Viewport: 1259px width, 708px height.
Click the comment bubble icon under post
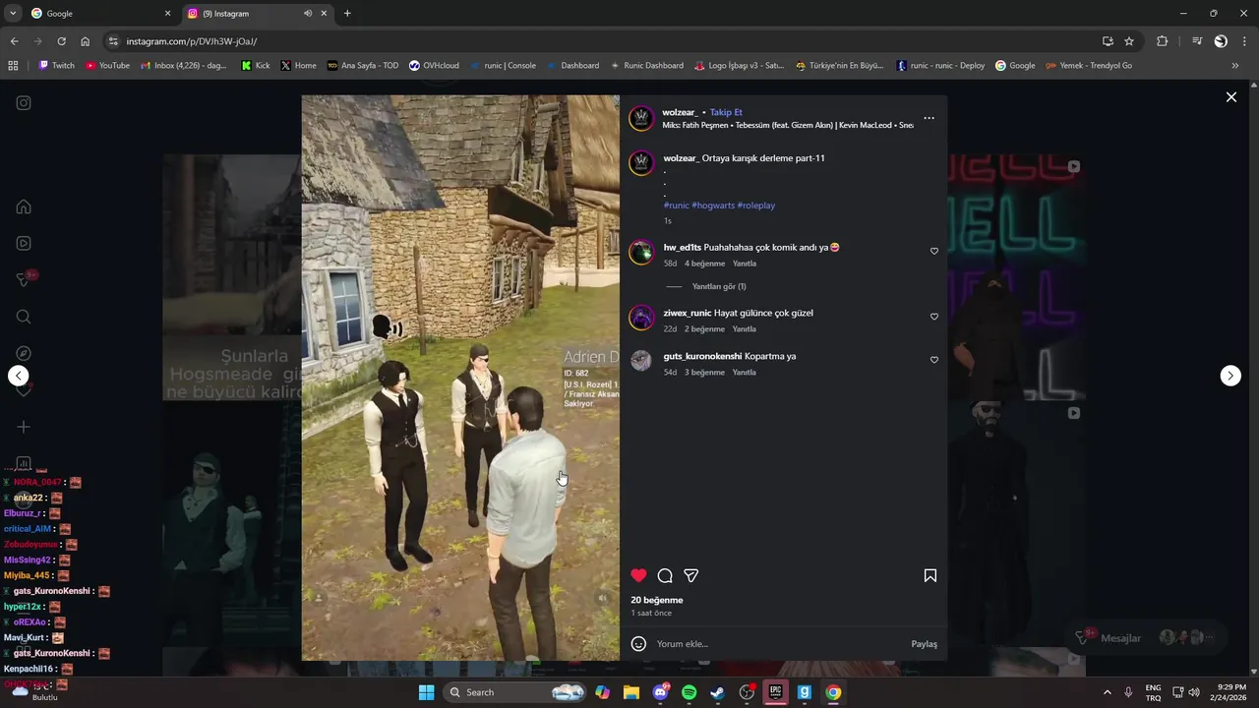(665, 575)
